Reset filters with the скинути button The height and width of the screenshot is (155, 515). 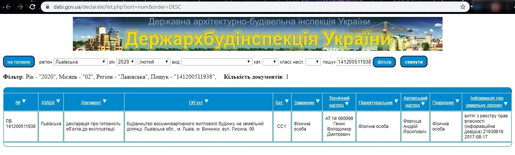(414, 62)
